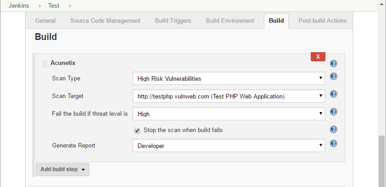Click the Scan Target label
The width and height of the screenshot is (386, 187).
[x=67, y=96]
